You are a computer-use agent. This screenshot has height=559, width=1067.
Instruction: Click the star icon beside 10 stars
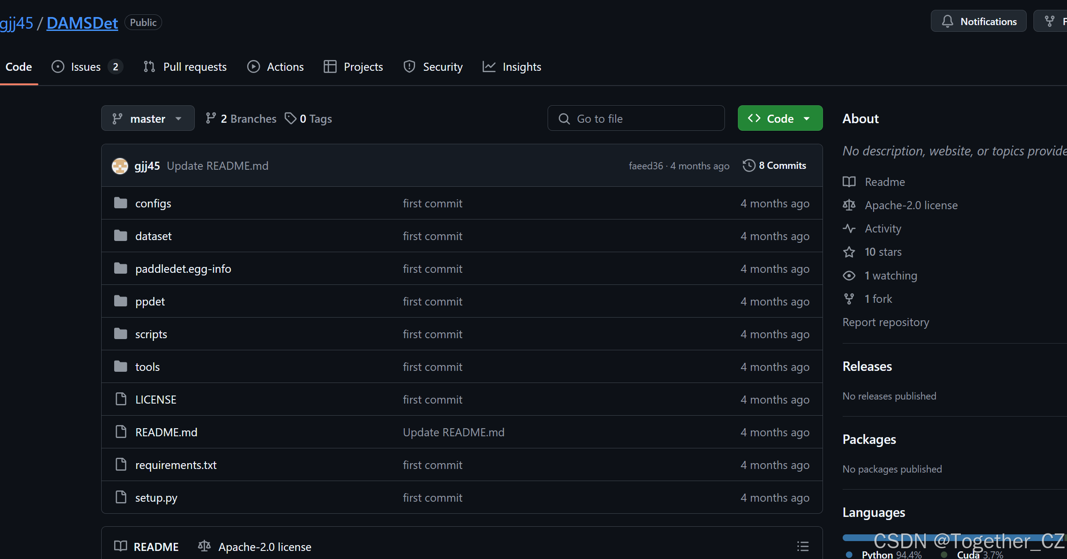(x=849, y=252)
